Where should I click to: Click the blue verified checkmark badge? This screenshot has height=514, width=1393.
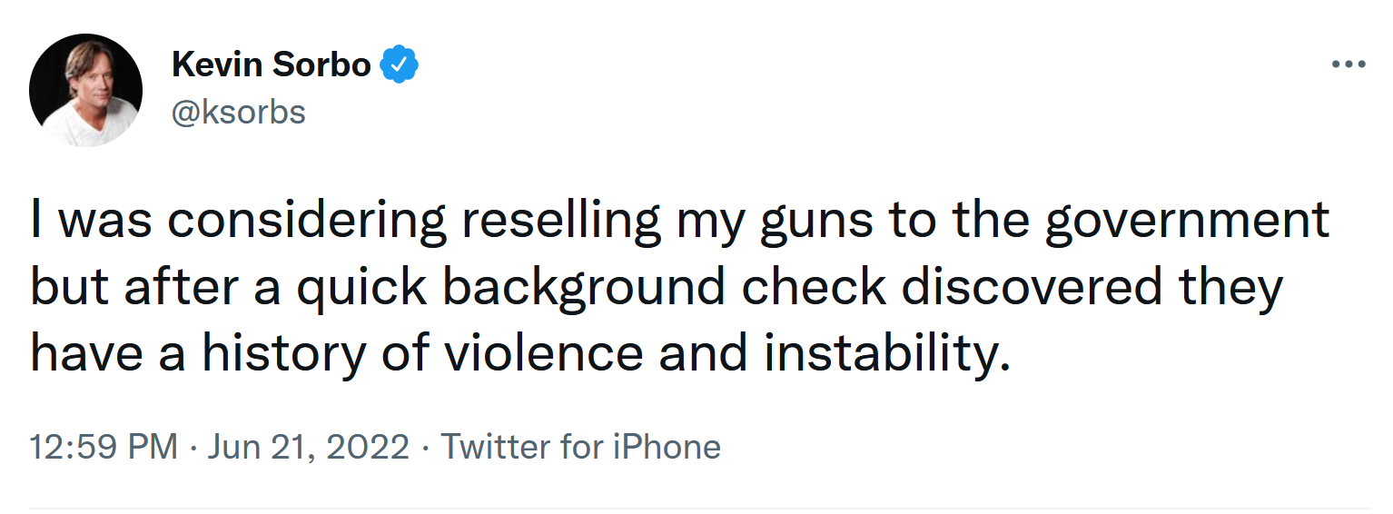coord(399,65)
